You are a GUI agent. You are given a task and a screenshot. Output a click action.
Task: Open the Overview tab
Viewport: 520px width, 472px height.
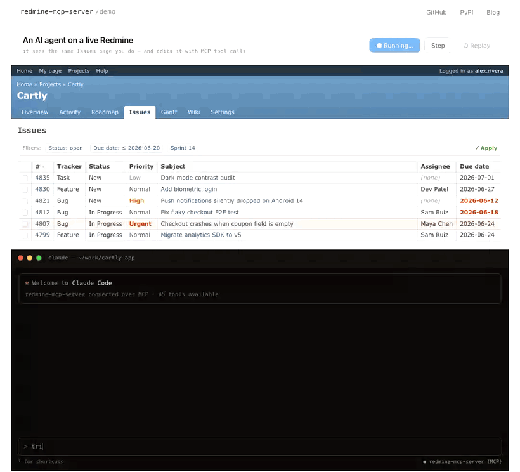coord(35,112)
